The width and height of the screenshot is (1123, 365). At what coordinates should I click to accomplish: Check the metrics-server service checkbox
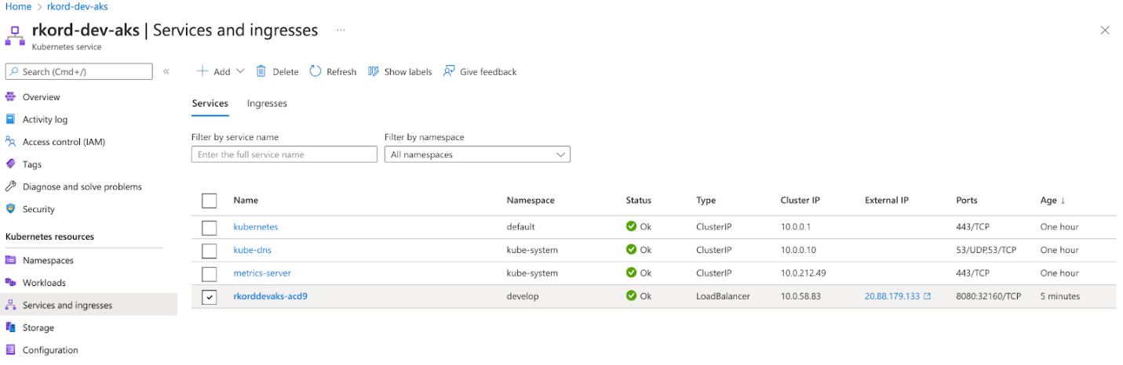209,274
